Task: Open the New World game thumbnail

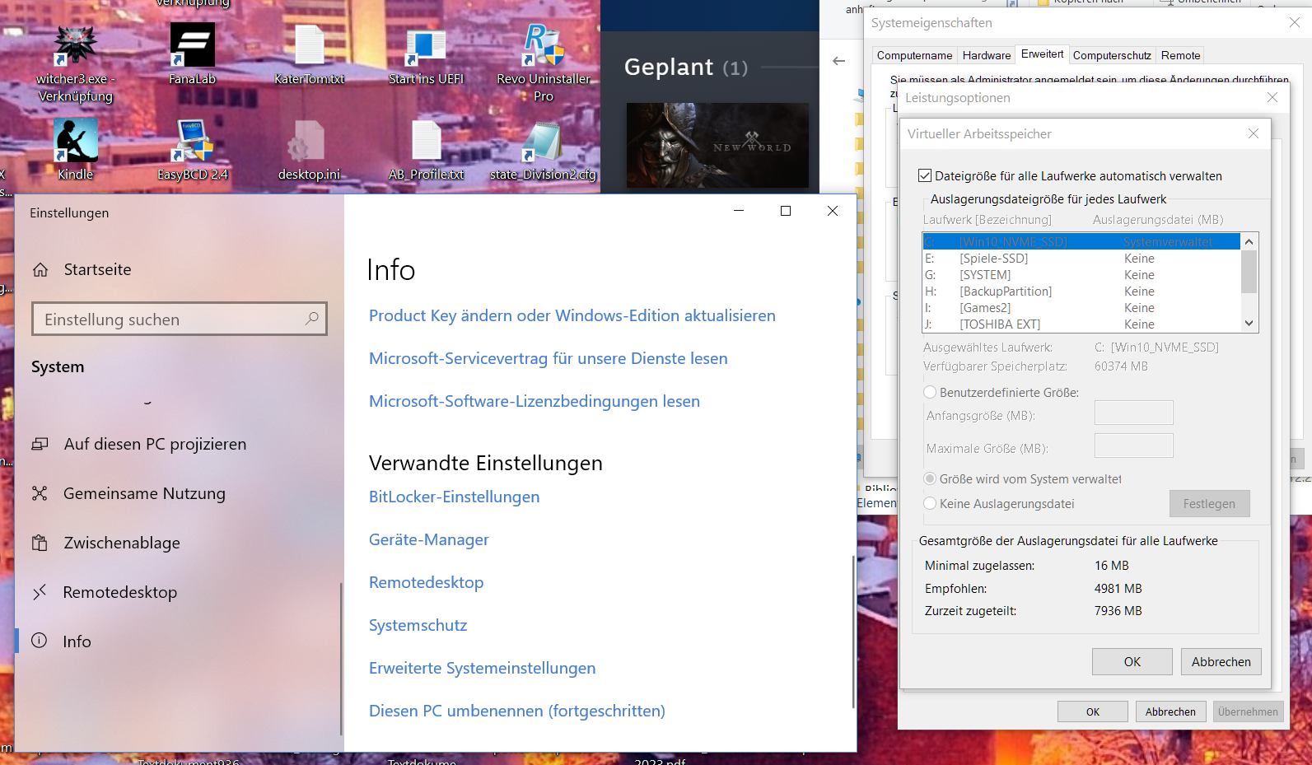Action: (x=717, y=146)
